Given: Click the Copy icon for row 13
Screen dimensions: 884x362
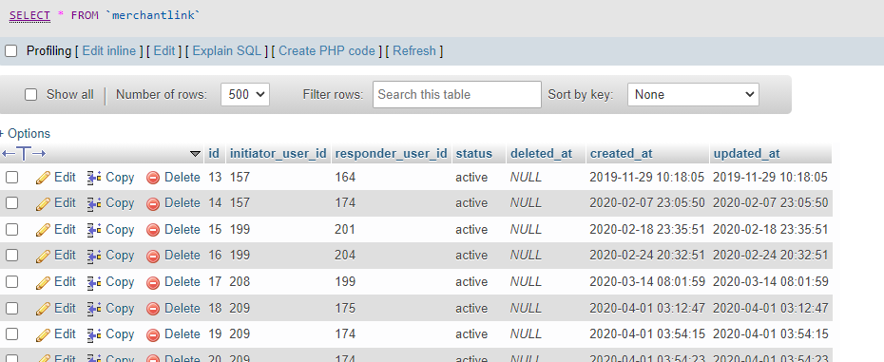Looking at the screenshot, I should tap(94, 178).
